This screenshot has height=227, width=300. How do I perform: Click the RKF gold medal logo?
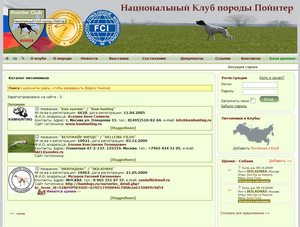click(65, 28)
